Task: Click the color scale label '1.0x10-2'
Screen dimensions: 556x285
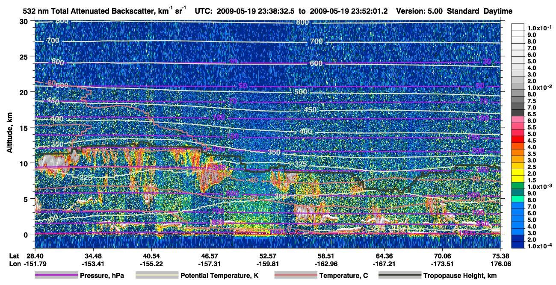Action: 539,87
